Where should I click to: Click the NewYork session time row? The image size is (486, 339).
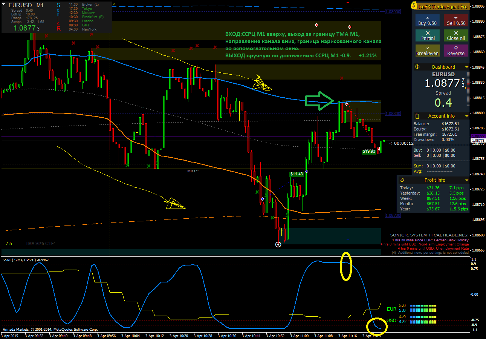click(83, 29)
